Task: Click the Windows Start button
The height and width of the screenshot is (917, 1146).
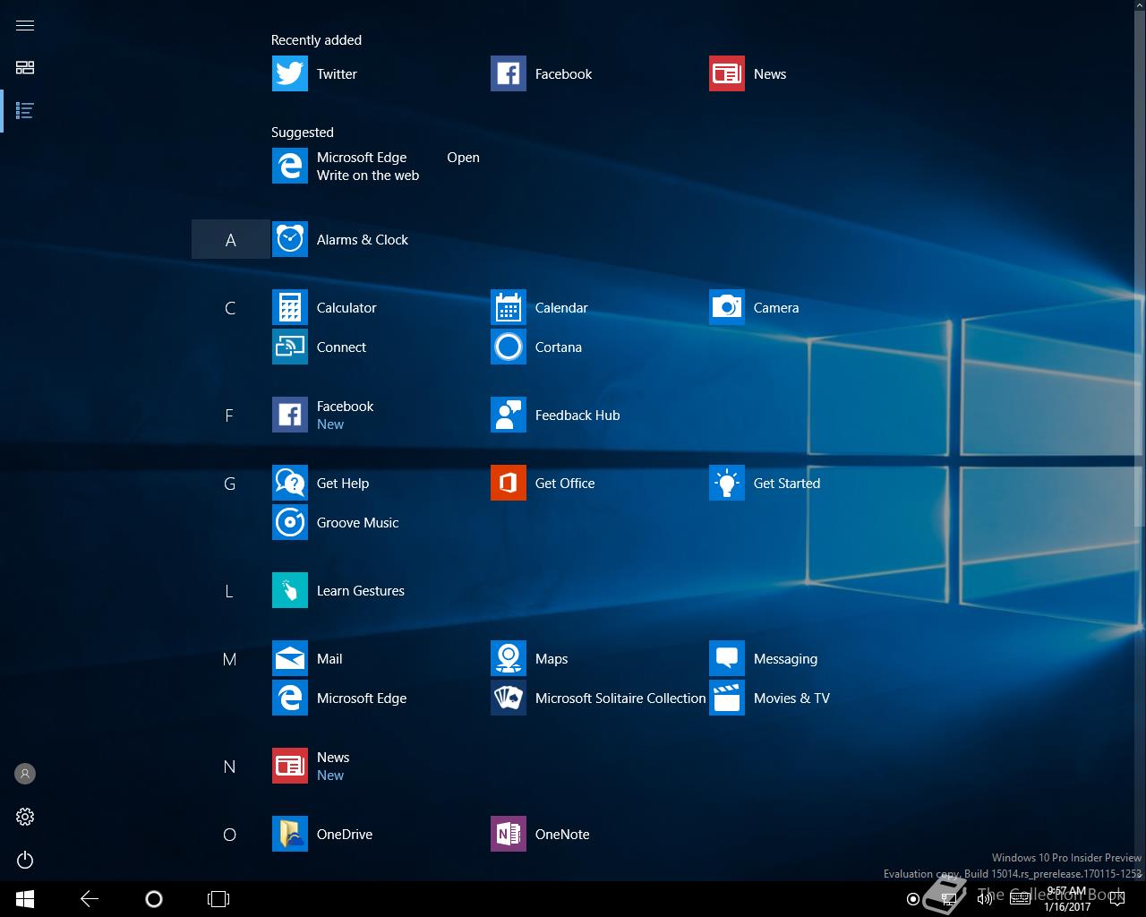Action: [25, 899]
